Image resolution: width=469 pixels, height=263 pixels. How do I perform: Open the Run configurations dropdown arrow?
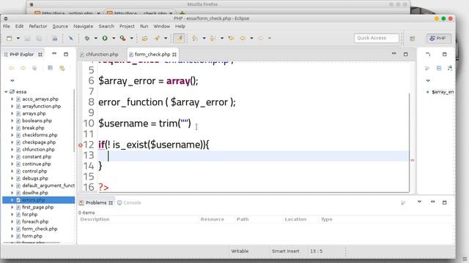click(x=114, y=38)
